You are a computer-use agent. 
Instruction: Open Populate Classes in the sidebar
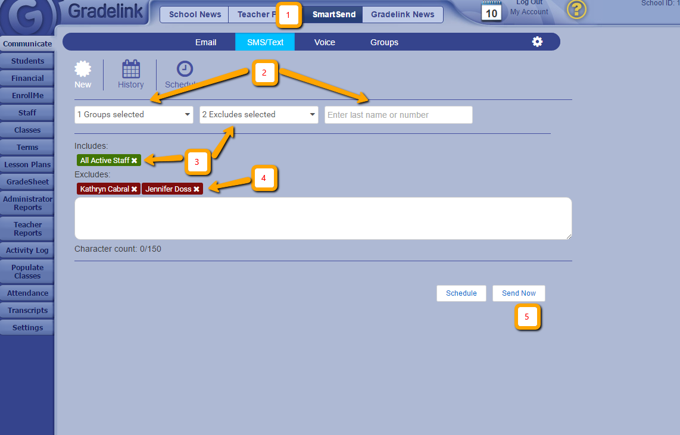[27, 272]
